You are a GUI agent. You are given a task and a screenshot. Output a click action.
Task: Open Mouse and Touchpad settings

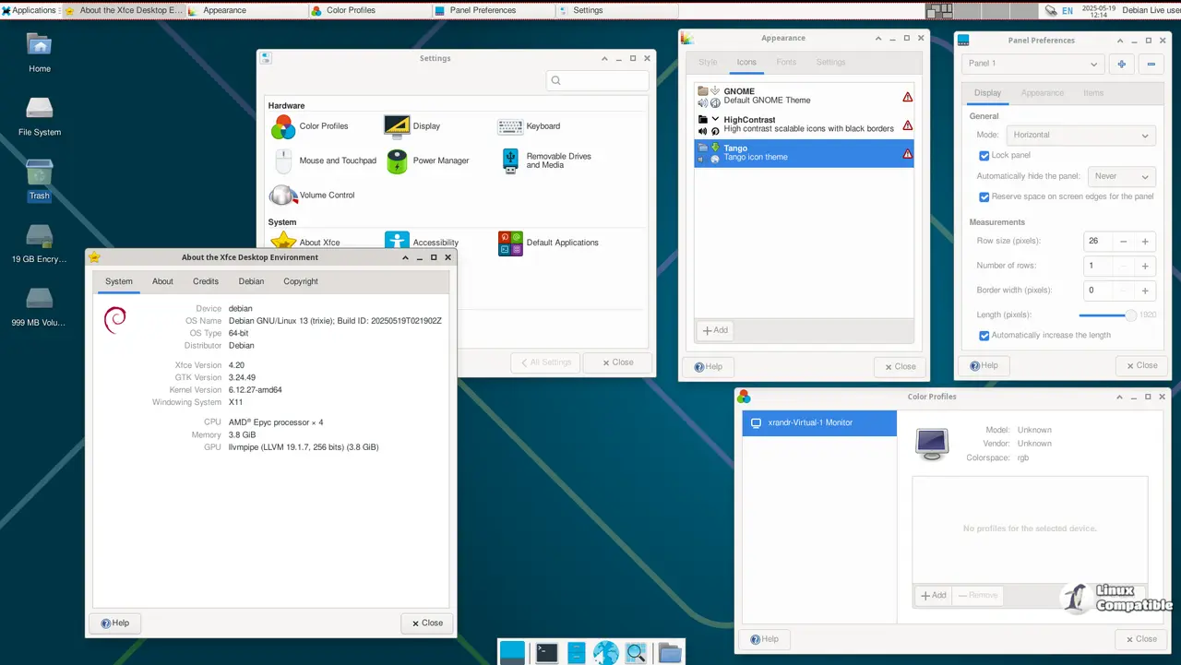pyautogui.click(x=282, y=160)
